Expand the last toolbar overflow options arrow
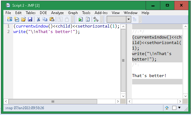The width and height of the screenshot is (191, 115). click(140, 21)
